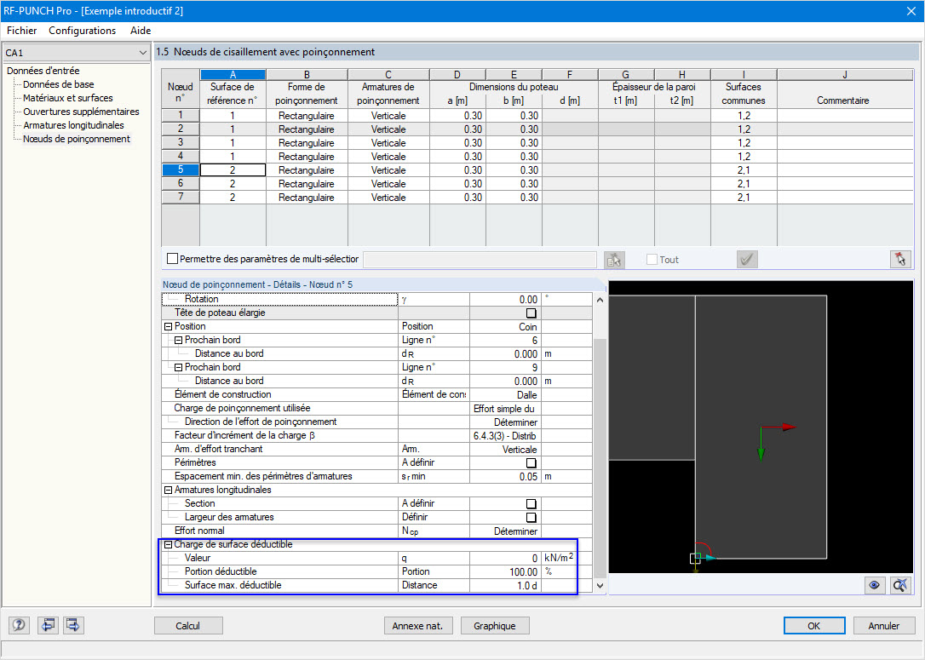Select Armatures longitudinales in navigation tree
925x660 pixels.
74,125
